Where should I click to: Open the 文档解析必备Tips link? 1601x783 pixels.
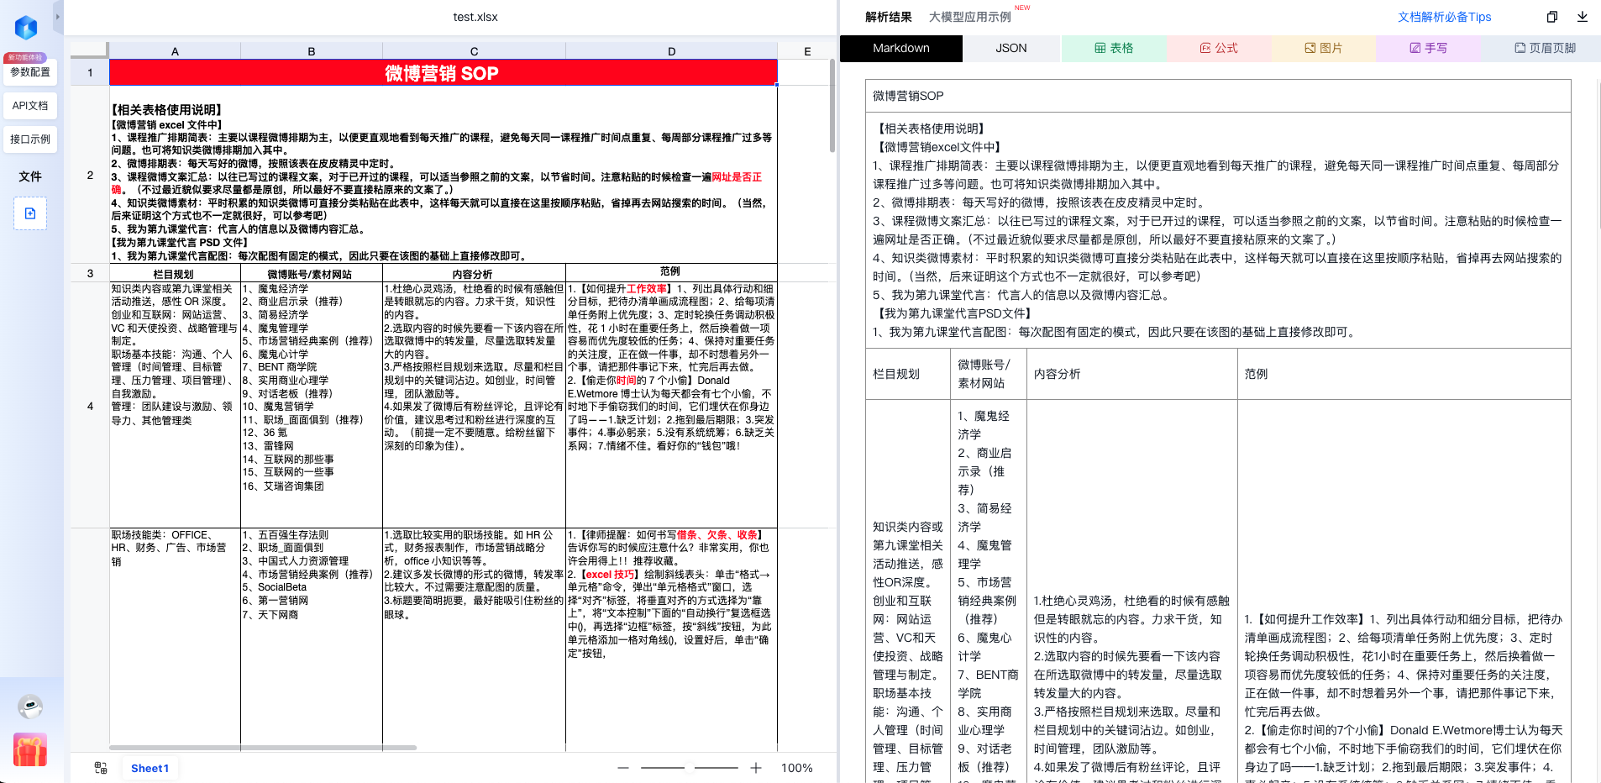(1445, 17)
